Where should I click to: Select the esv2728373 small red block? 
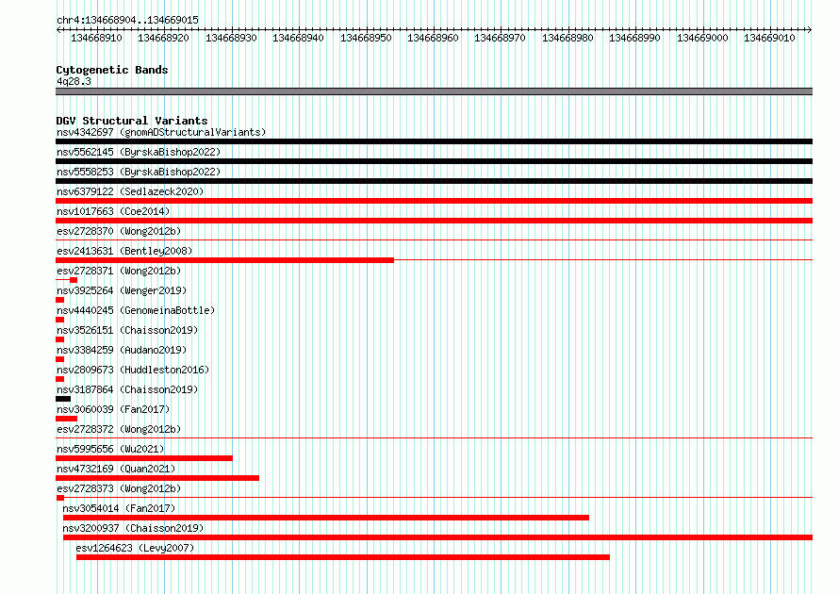tap(60, 498)
